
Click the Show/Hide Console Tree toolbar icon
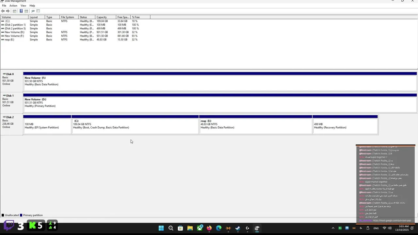point(15,11)
